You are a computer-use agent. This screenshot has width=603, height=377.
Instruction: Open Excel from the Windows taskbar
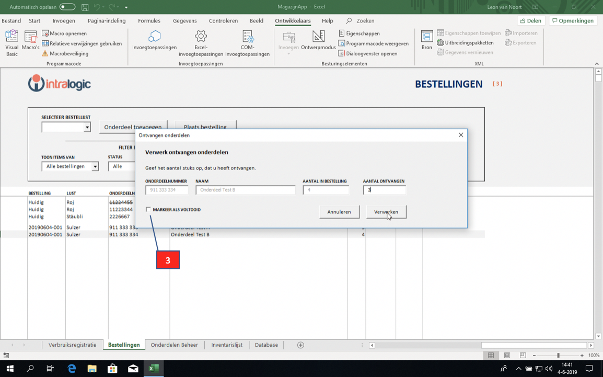(x=154, y=369)
